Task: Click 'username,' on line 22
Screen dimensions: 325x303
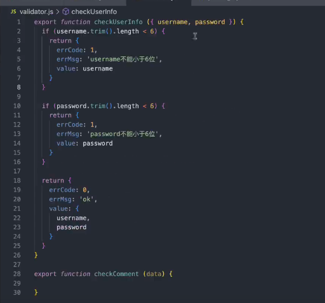Action: tap(73, 218)
